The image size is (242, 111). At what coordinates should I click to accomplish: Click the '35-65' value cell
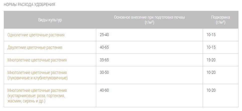coord(104,60)
